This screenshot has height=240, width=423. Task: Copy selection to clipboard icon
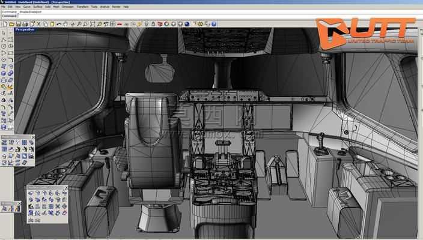[x=45, y=24]
